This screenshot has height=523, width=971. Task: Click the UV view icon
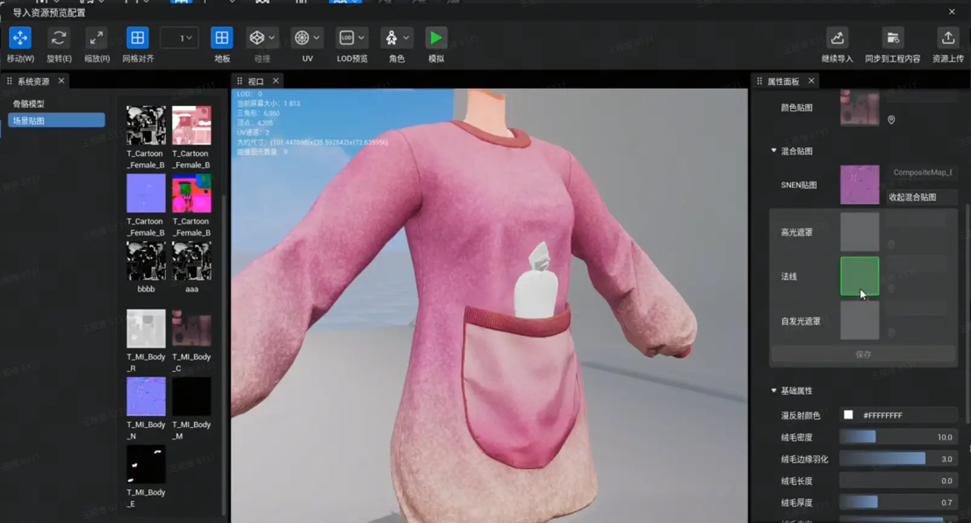(302, 38)
